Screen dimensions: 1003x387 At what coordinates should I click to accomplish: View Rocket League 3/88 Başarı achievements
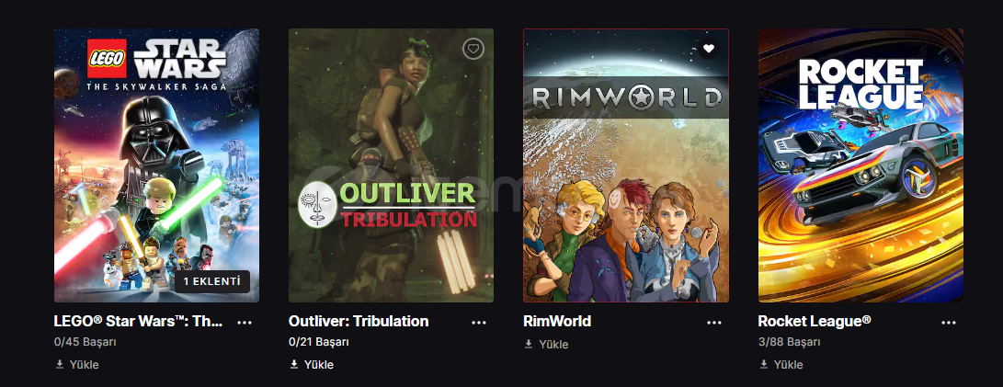(x=789, y=342)
